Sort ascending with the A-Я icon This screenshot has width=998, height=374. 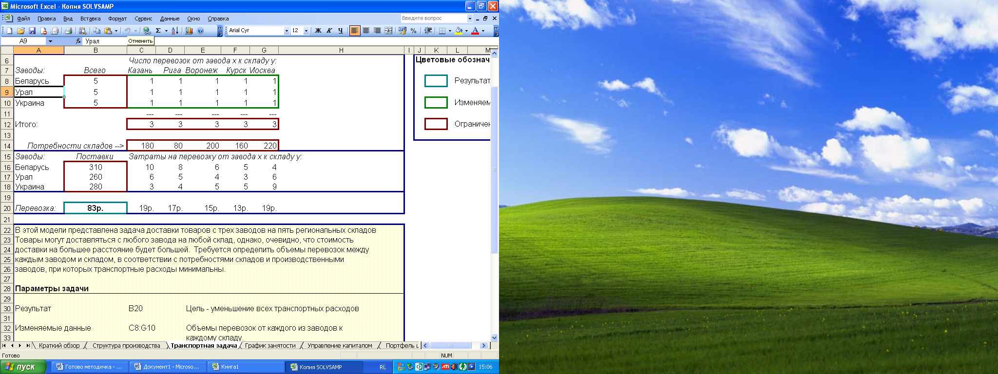175,31
